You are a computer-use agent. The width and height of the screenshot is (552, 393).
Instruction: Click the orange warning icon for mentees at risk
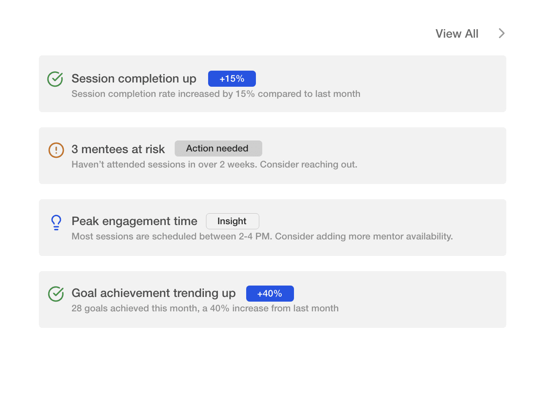pos(56,150)
